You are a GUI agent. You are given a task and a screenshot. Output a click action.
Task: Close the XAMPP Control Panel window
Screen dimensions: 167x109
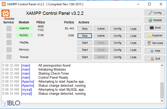161,4
